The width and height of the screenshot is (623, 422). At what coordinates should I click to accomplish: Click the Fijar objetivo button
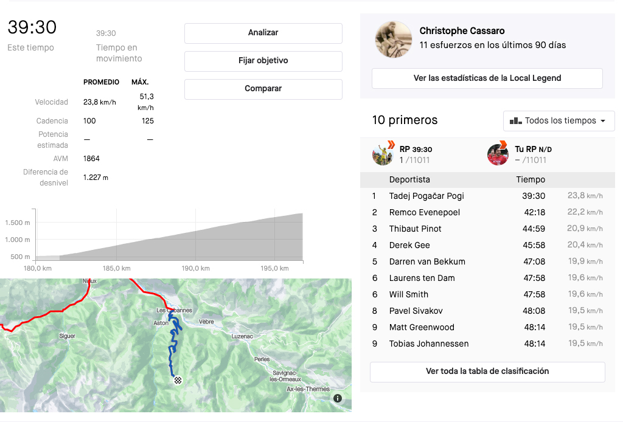point(263,61)
